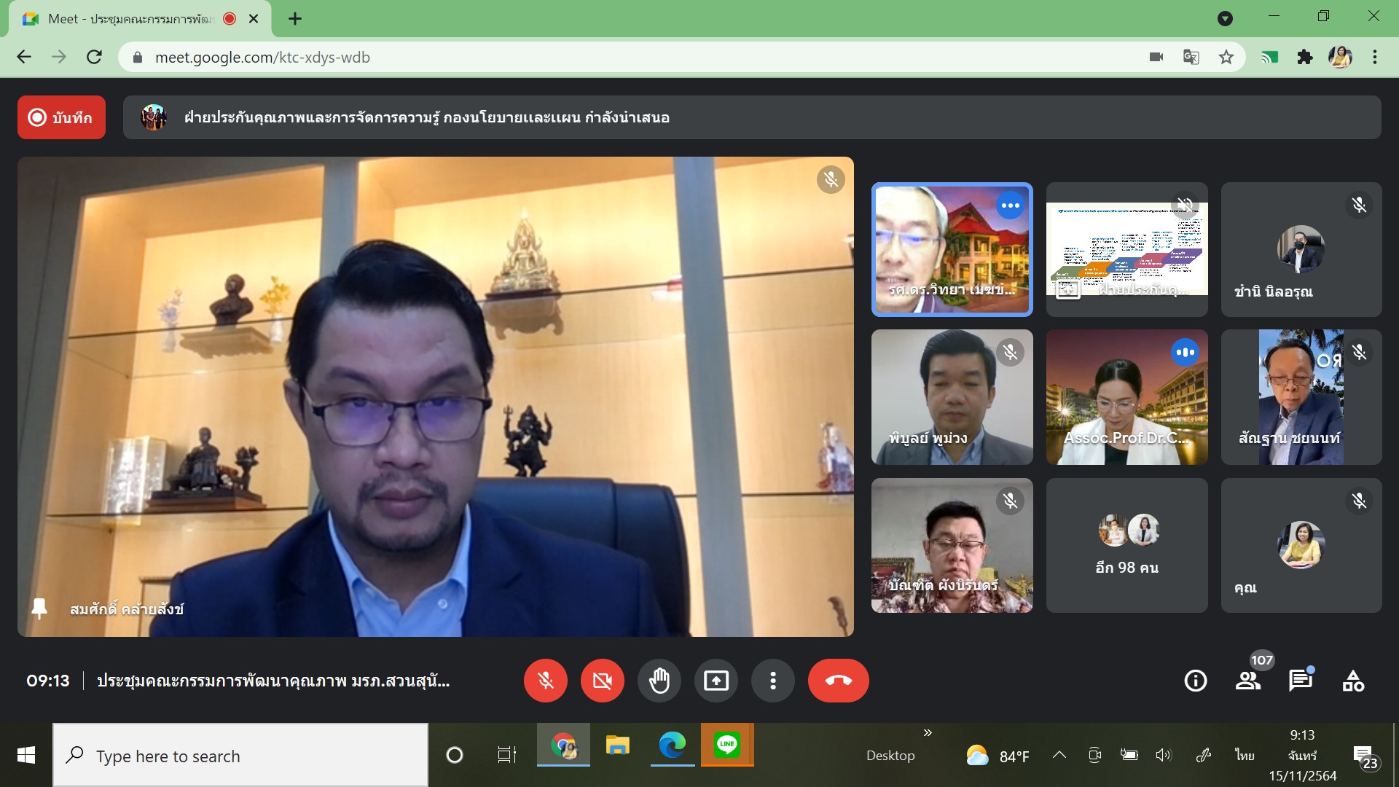Image resolution: width=1399 pixels, height=787 pixels.
Task: Open the LINE app in taskbar
Action: pyautogui.click(x=727, y=745)
